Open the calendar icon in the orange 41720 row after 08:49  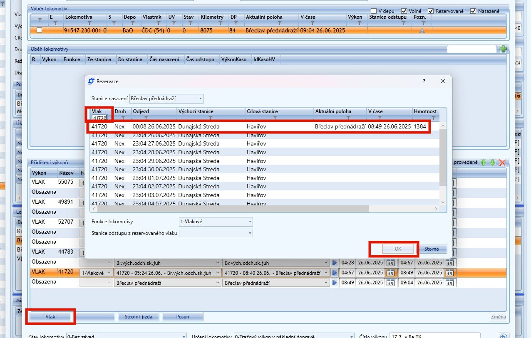pos(449,273)
